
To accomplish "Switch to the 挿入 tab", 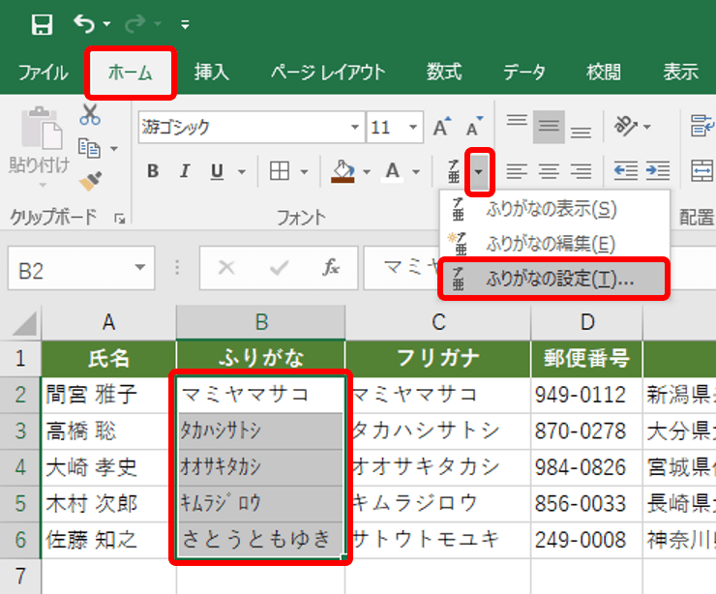I will click(x=212, y=73).
